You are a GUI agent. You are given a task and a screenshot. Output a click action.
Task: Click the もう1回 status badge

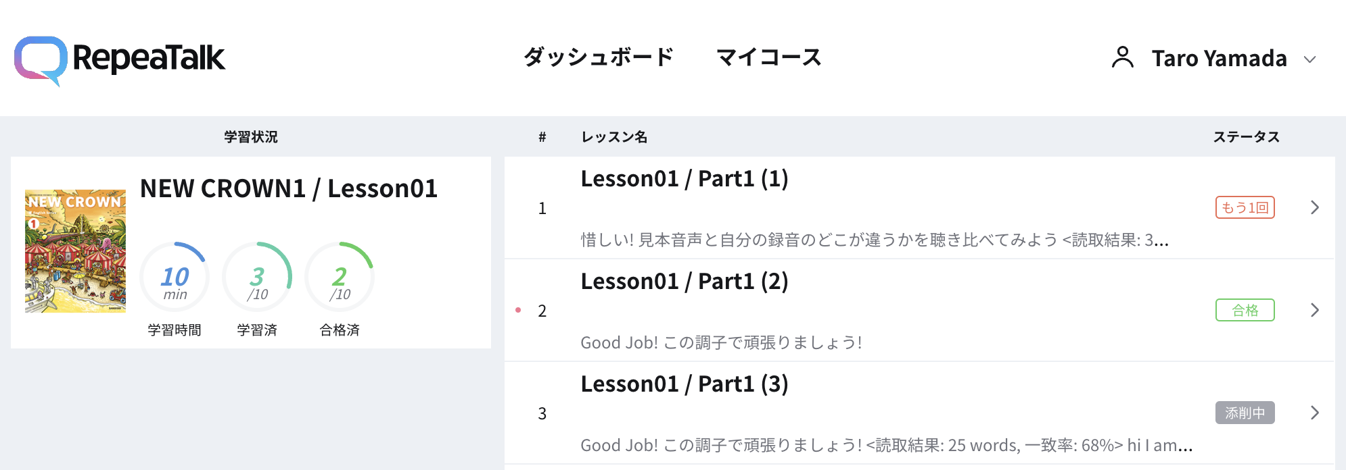1245,207
